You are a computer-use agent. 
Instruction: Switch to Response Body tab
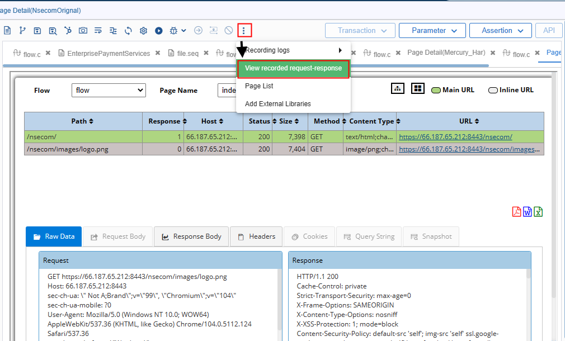point(191,236)
